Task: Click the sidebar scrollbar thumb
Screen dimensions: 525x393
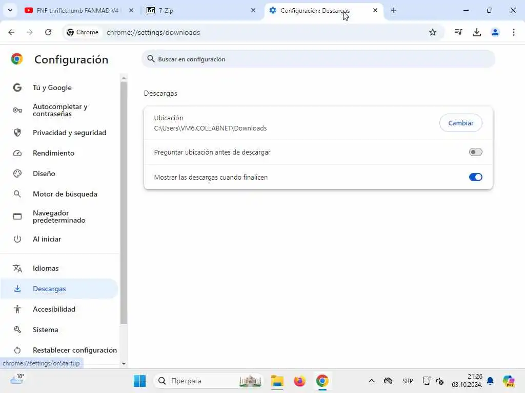Action: point(124,203)
